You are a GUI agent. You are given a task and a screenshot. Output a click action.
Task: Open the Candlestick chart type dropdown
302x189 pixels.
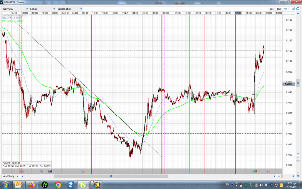coord(70,9)
